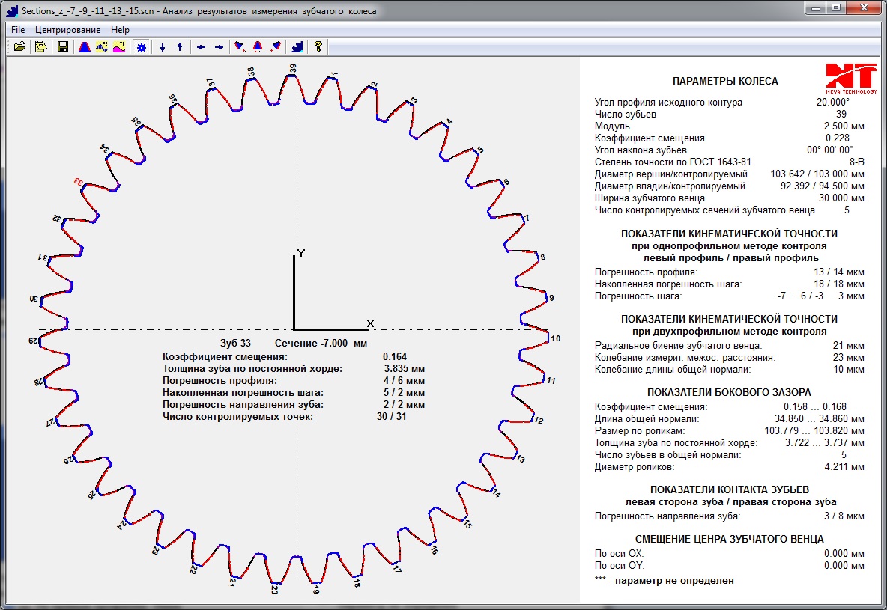The height and width of the screenshot is (610, 887).
Task: Click the Диаметр роликов value 4.211 мм
Action: pos(844,467)
